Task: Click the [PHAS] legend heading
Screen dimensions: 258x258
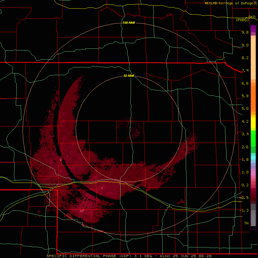Action: tap(242, 20)
